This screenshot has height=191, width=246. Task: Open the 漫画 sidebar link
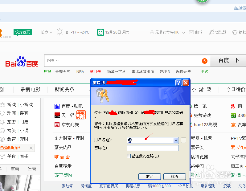coord(24,113)
